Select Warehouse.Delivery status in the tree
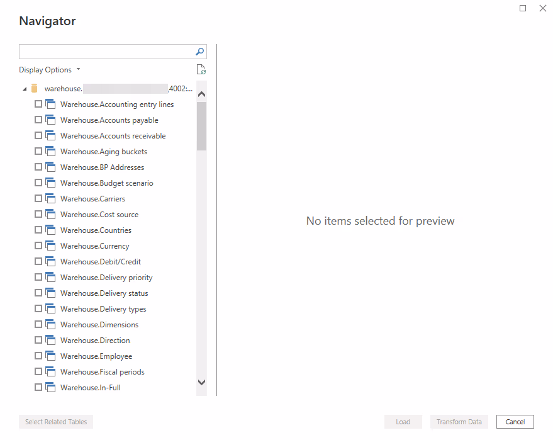The width and height of the screenshot is (553, 440). (104, 293)
